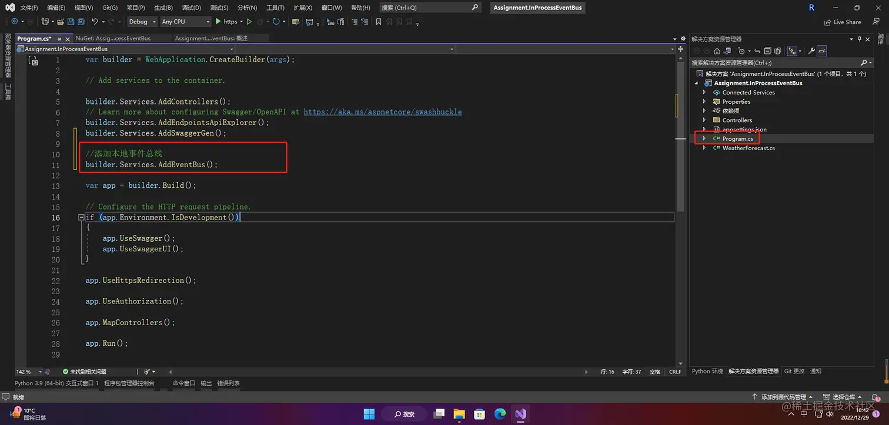Click the home icon in Solution Explorer toolbar
The width and height of the screenshot is (889, 425).
(x=717, y=51)
